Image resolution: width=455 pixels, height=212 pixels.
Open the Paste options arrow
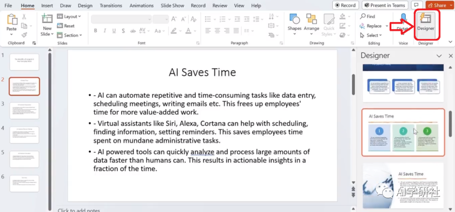tap(12, 34)
